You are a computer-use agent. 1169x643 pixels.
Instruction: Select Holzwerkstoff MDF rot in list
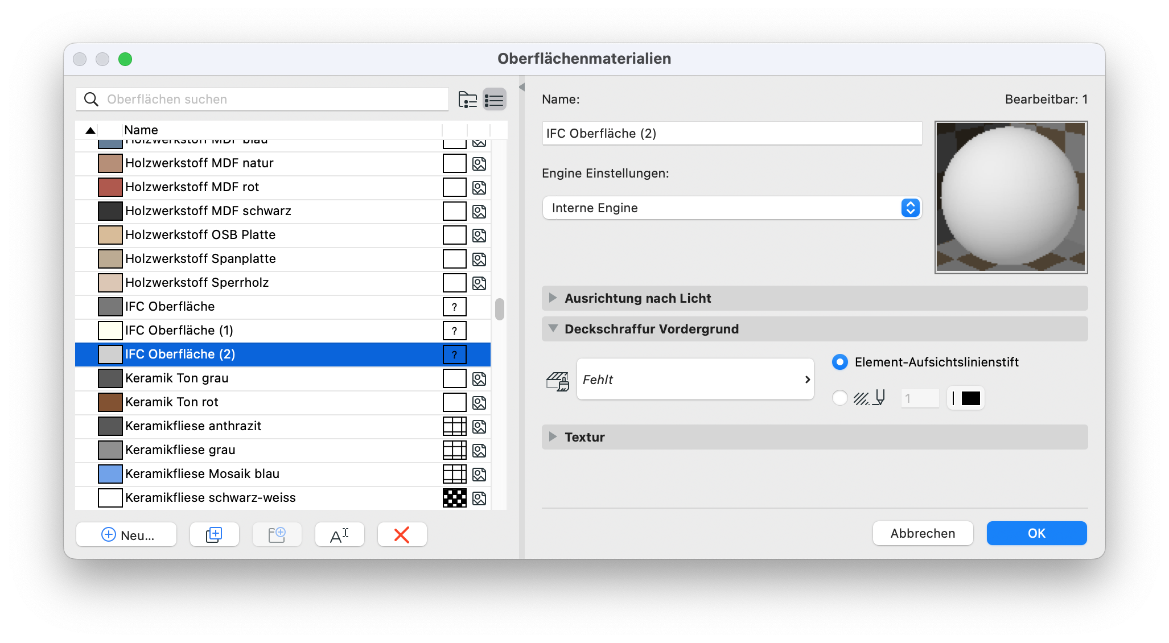click(283, 187)
